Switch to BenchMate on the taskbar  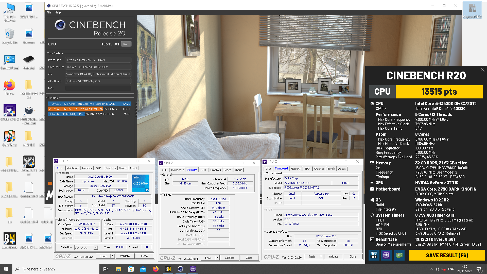[x=168, y=269]
